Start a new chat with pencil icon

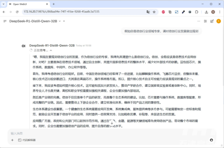[x=212, y=21]
